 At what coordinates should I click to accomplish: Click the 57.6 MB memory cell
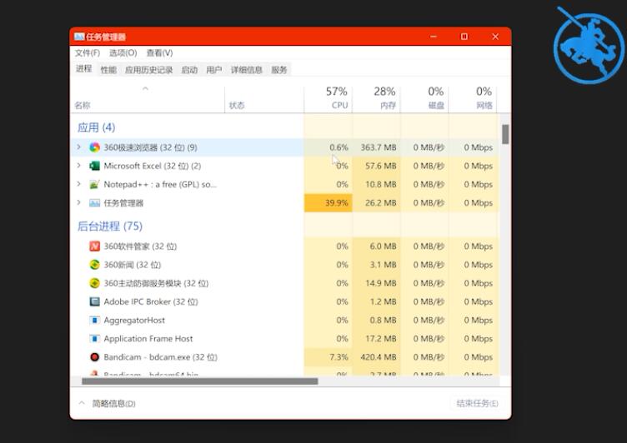(376, 166)
